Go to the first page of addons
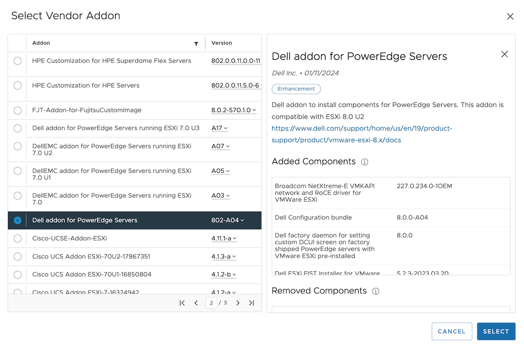 (182, 303)
